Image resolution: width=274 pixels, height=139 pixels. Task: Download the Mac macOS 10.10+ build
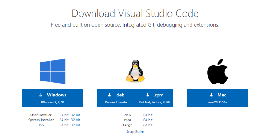tap(217, 98)
